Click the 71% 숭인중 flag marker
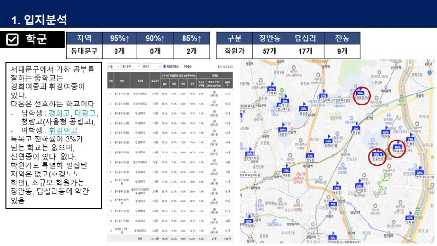Viewport: 437px width, 246px height. pyautogui.click(x=337, y=188)
